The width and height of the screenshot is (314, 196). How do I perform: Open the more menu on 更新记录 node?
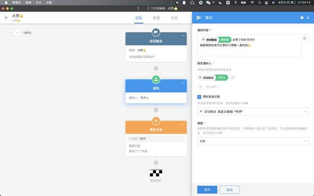pos(183,124)
